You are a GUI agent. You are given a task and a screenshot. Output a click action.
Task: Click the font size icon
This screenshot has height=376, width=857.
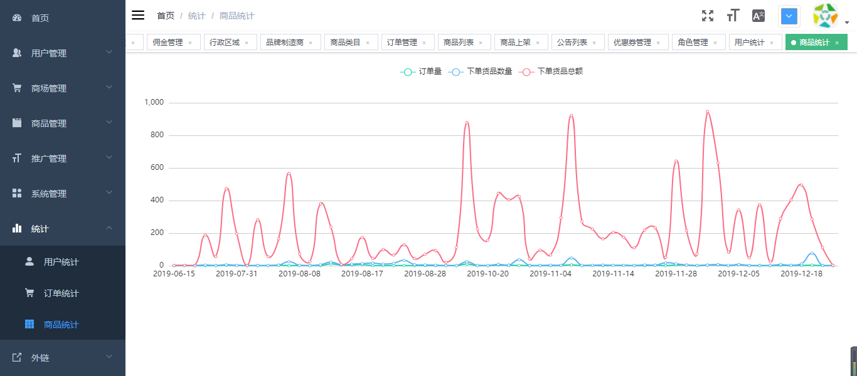point(733,16)
